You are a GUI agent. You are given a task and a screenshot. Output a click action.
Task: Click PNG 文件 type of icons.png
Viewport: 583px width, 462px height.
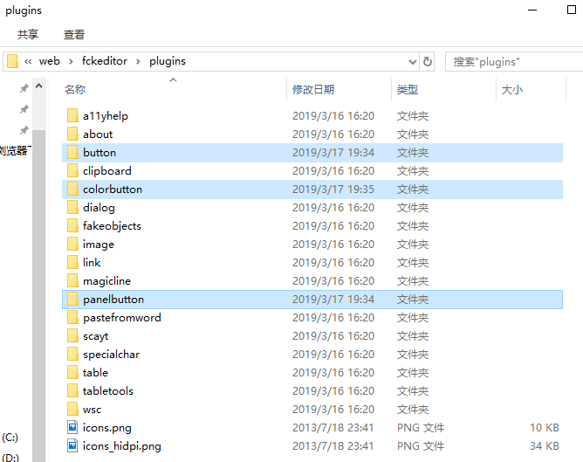tap(421, 428)
